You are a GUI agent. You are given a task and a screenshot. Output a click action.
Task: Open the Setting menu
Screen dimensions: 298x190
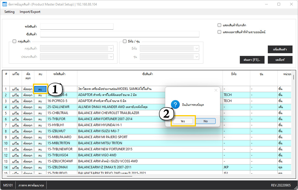point(9,12)
